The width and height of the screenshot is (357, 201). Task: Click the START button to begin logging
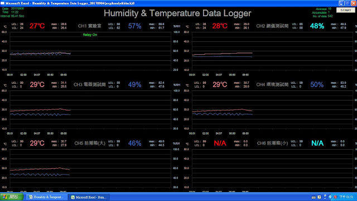pyautogui.click(x=346, y=10)
